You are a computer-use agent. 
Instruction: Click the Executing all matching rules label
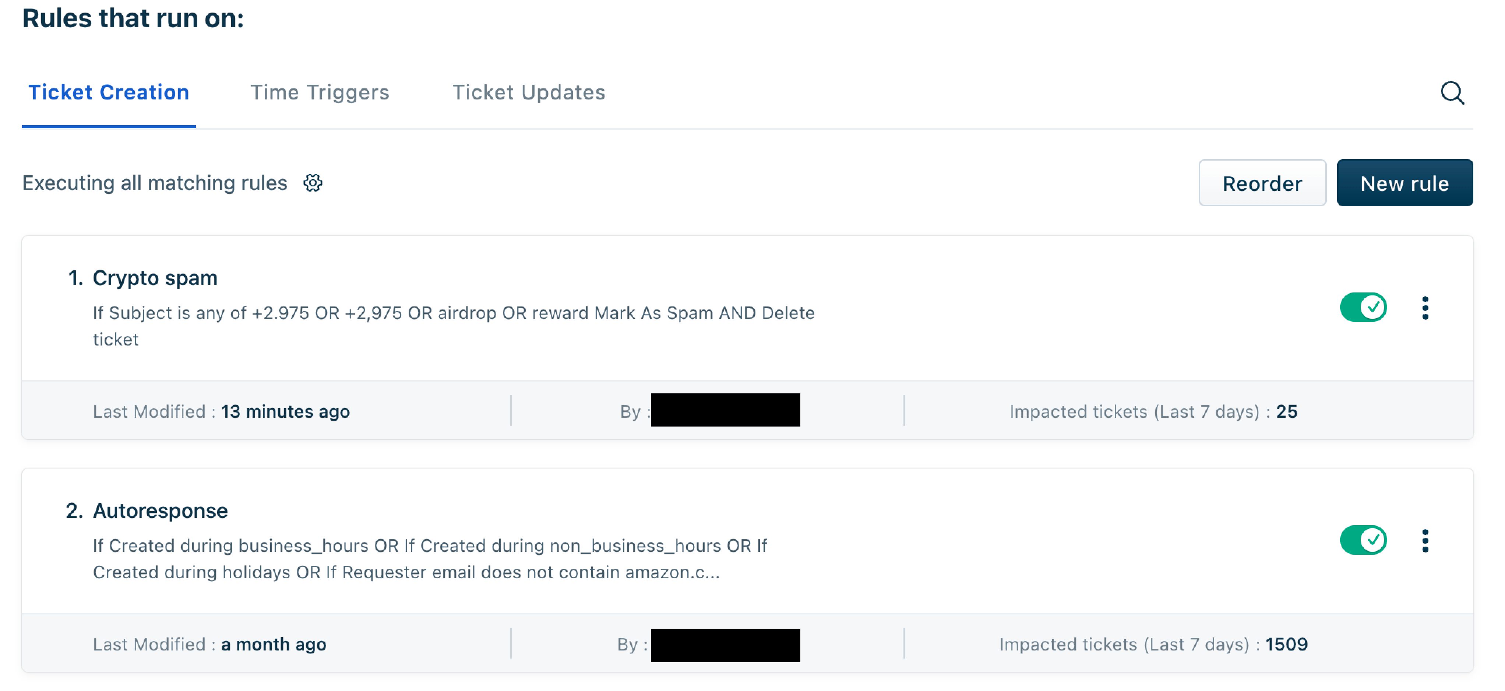point(155,183)
